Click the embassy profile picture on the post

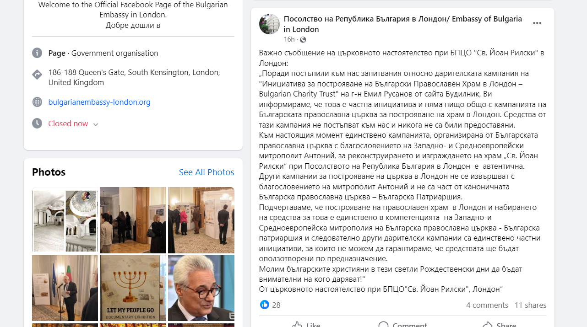tap(269, 24)
